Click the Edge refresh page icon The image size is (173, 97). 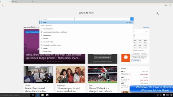click(3, 5)
